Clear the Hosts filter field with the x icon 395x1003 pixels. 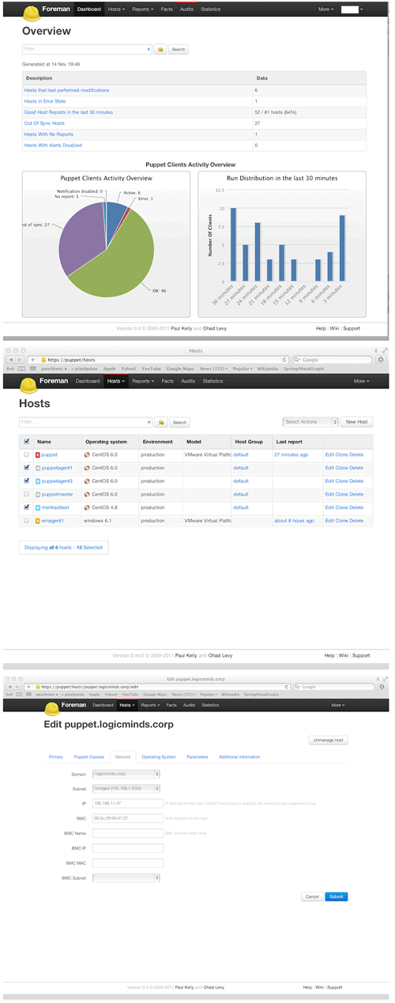click(x=149, y=422)
